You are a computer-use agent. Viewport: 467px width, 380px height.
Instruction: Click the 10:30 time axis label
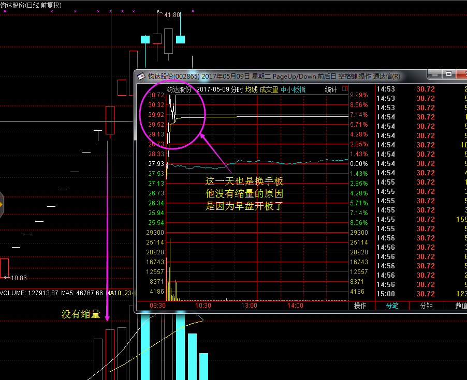203,306
